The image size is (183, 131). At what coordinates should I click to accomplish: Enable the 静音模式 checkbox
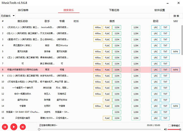pyautogui.click(x=170, y=125)
